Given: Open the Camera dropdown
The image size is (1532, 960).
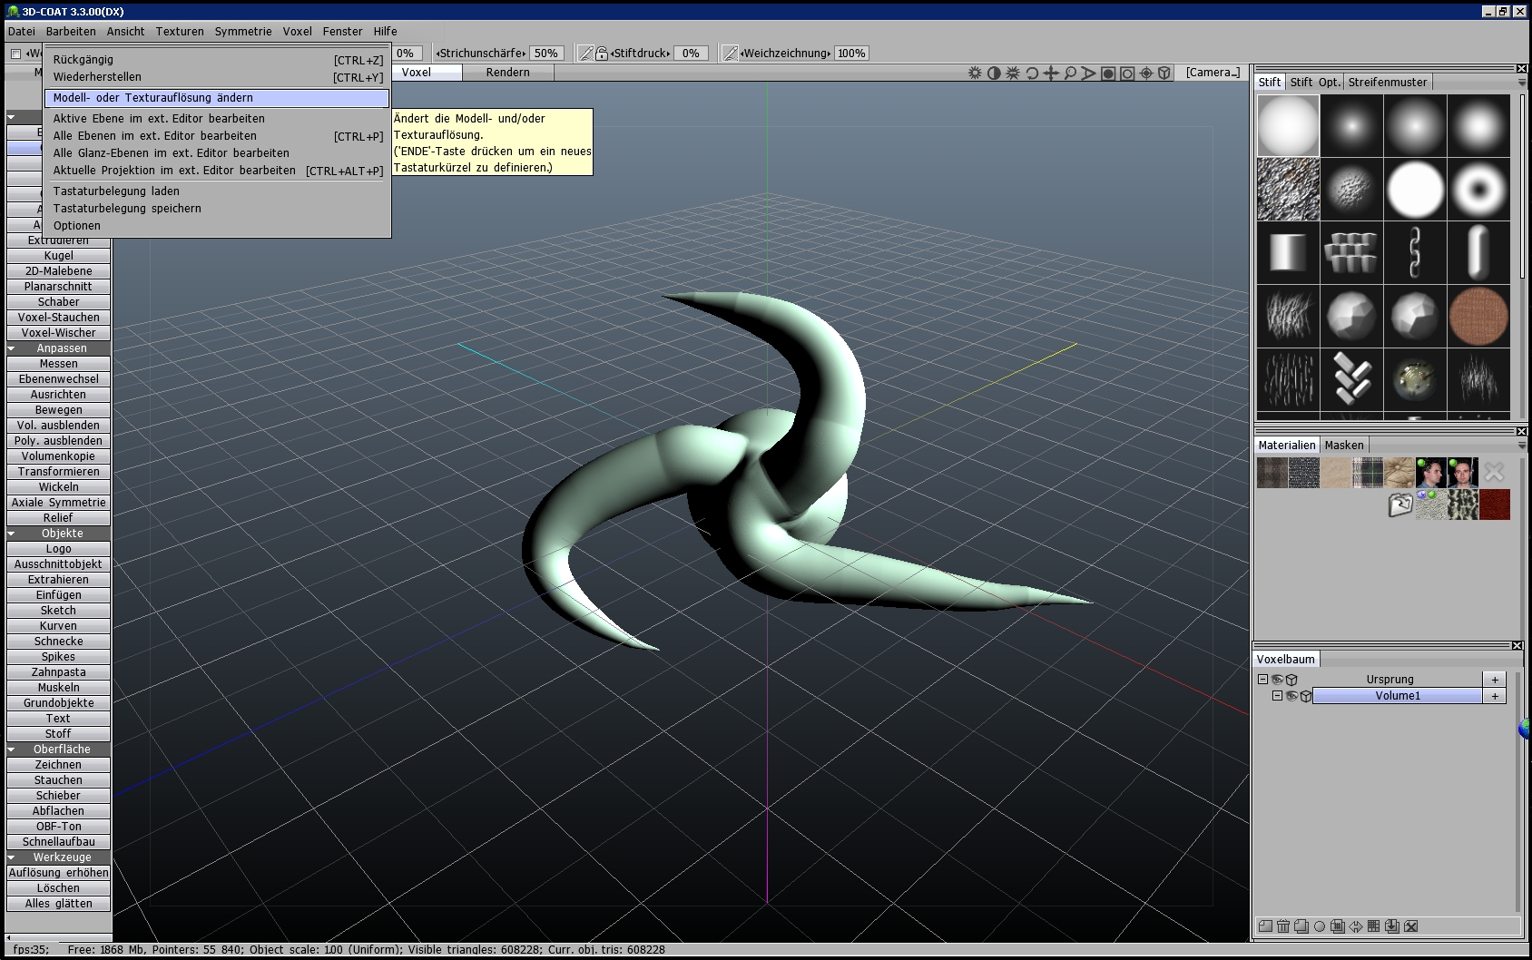Looking at the screenshot, I should click(x=1213, y=73).
